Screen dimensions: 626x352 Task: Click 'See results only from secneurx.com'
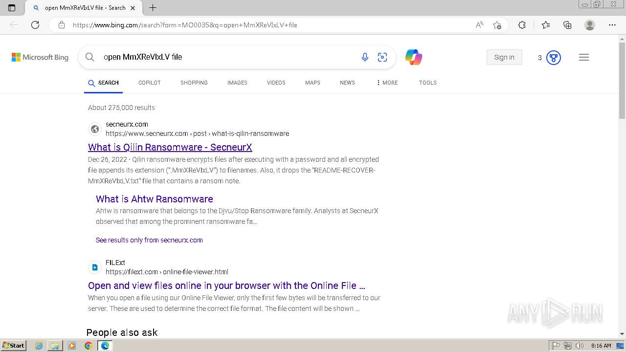(x=149, y=240)
